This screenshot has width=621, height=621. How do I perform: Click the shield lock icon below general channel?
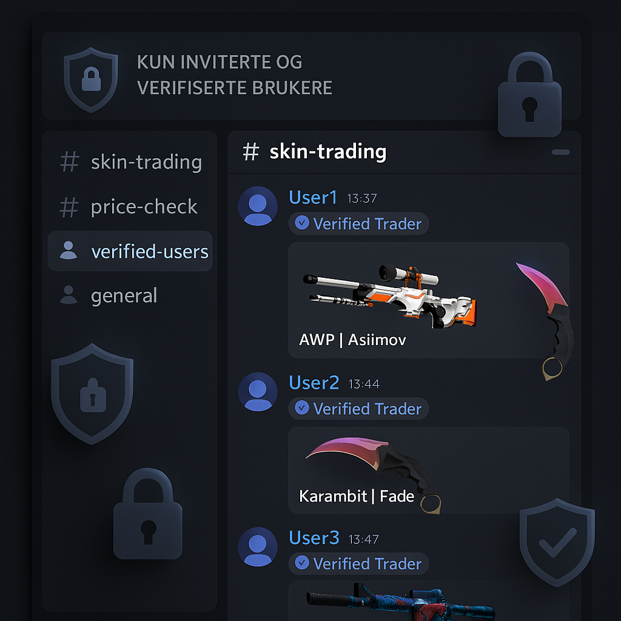[x=92, y=394]
